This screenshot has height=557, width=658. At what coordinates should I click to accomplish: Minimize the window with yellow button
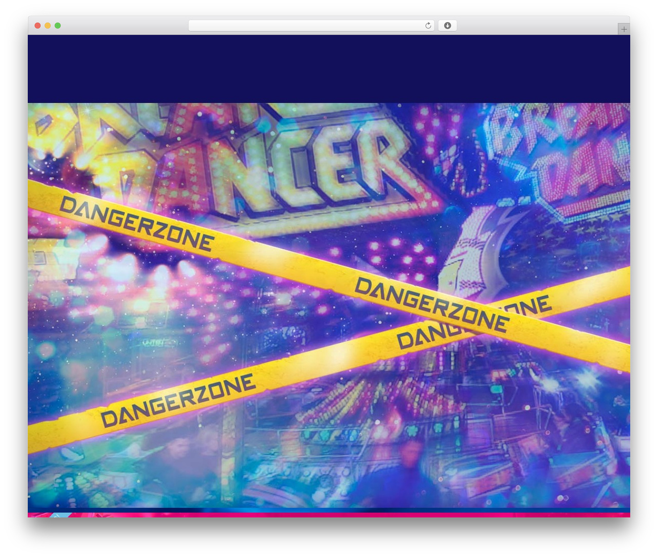click(48, 26)
